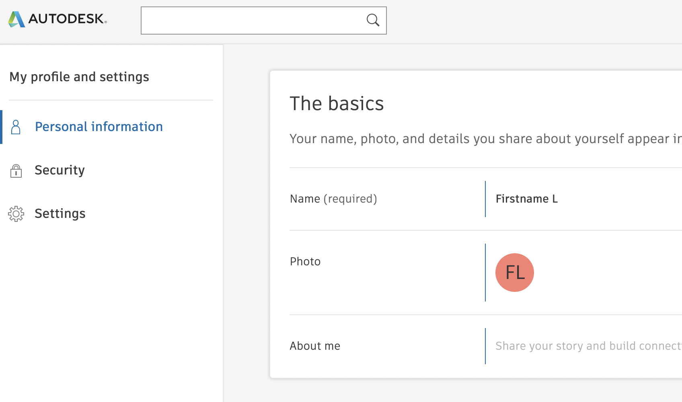Go to the Security menu item
This screenshot has width=682, height=402.
tap(60, 170)
